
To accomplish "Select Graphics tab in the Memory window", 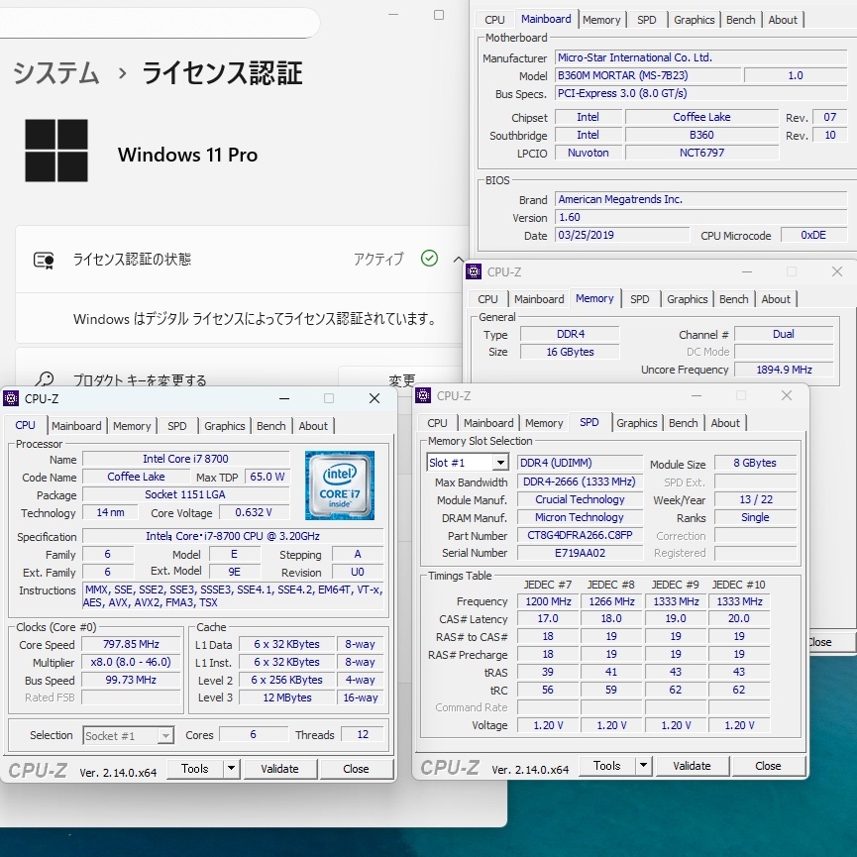I will tap(688, 299).
